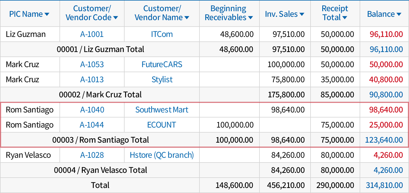Open Hstore (QC branch) customer link

[162, 155]
